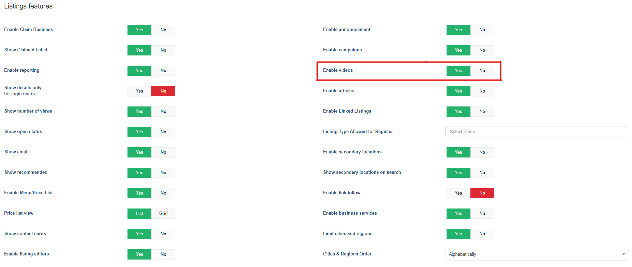Switch Price list view to Grid
Viewport: 632px width, 267px height.
coord(163,214)
